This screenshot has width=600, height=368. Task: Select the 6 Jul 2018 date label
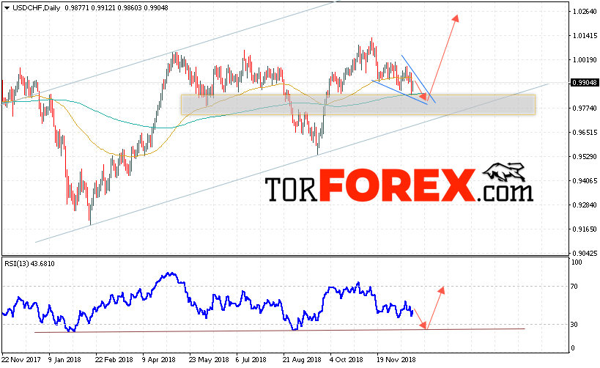pos(251,360)
